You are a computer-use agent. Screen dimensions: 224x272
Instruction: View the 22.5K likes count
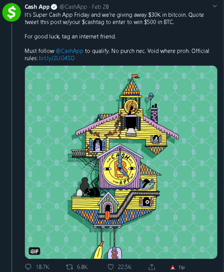[x=125, y=267]
